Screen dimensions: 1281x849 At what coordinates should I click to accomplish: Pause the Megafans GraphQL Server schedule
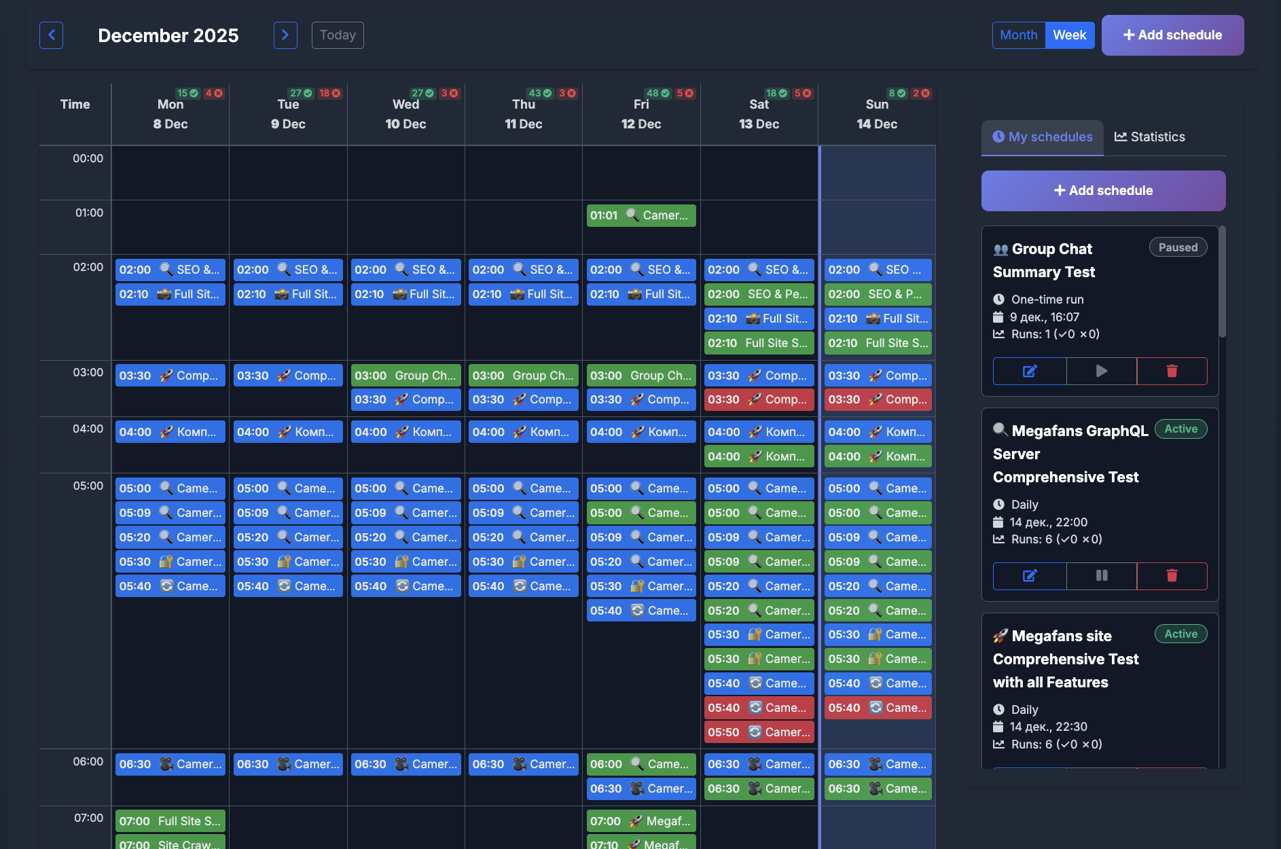tap(1101, 576)
